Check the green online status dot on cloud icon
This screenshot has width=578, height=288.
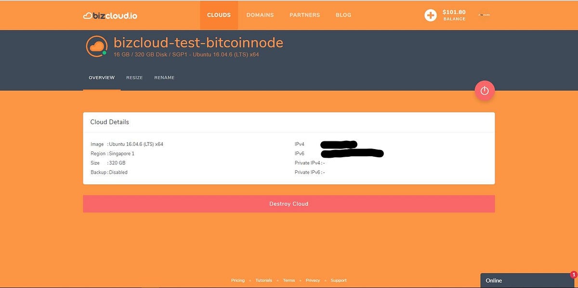pyautogui.click(x=104, y=52)
